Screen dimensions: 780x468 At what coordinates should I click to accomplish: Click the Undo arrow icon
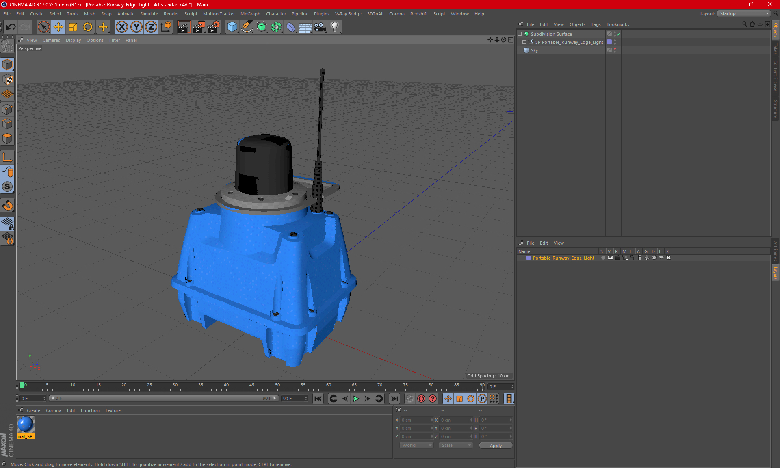coord(11,27)
